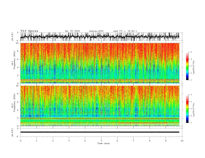The width and height of the screenshot is (205, 158).
Task: Click the "10" kHz tick of ch.1 axis
Action: pos(17,43)
